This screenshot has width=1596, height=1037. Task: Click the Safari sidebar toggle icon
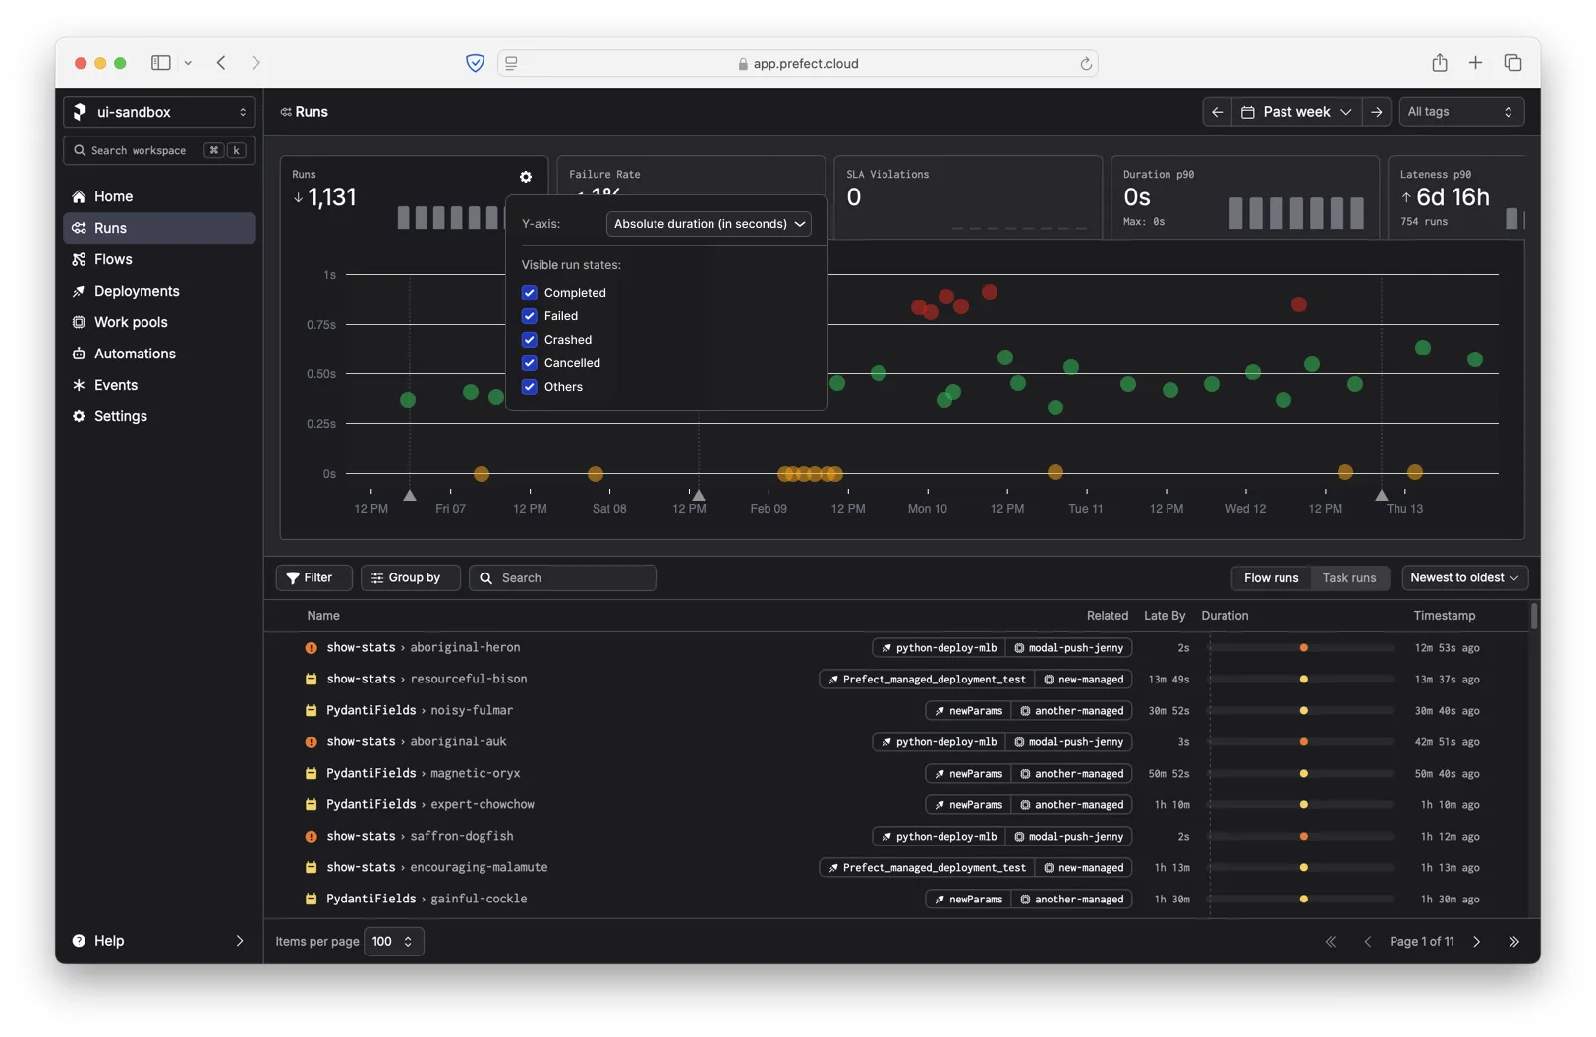[x=161, y=63]
